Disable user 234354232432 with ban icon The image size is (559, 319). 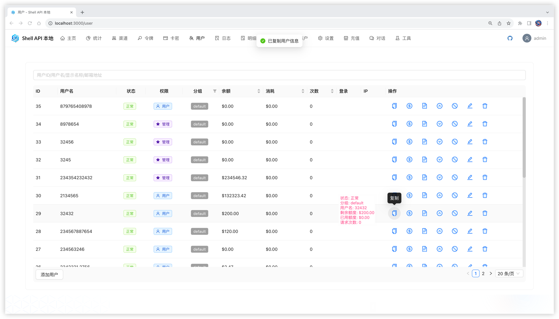coord(455,178)
